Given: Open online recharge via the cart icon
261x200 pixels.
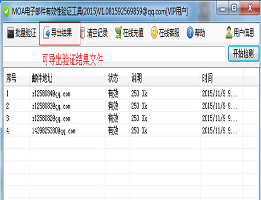Looking at the screenshot, I should point(118,32).
